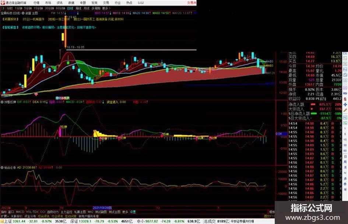Open the 指标 tab in the bottom bar
Viewport: 348px width, 224px height.
pyautogui.click(x=4, y=212)
